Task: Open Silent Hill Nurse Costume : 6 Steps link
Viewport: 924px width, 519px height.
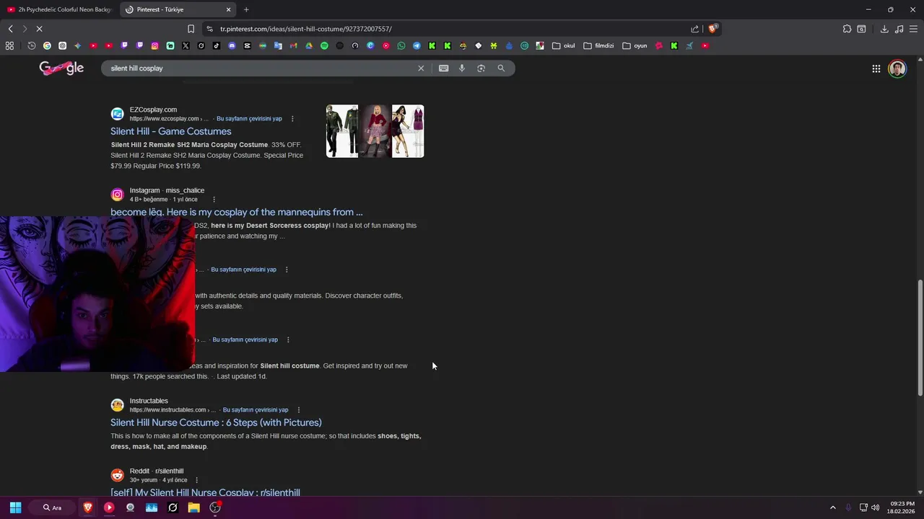Action: 216,422
